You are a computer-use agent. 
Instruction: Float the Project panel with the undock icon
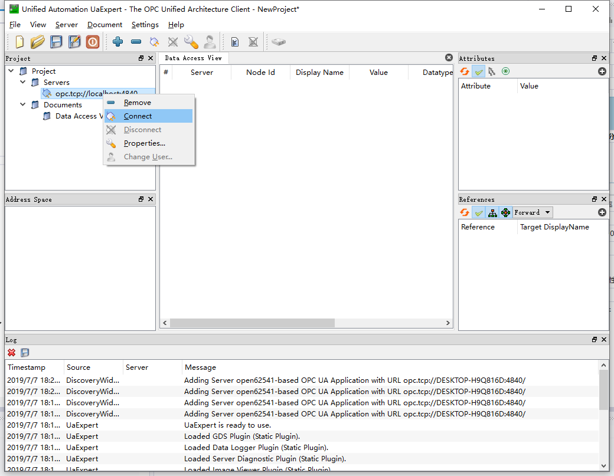(x=141, y=58)
